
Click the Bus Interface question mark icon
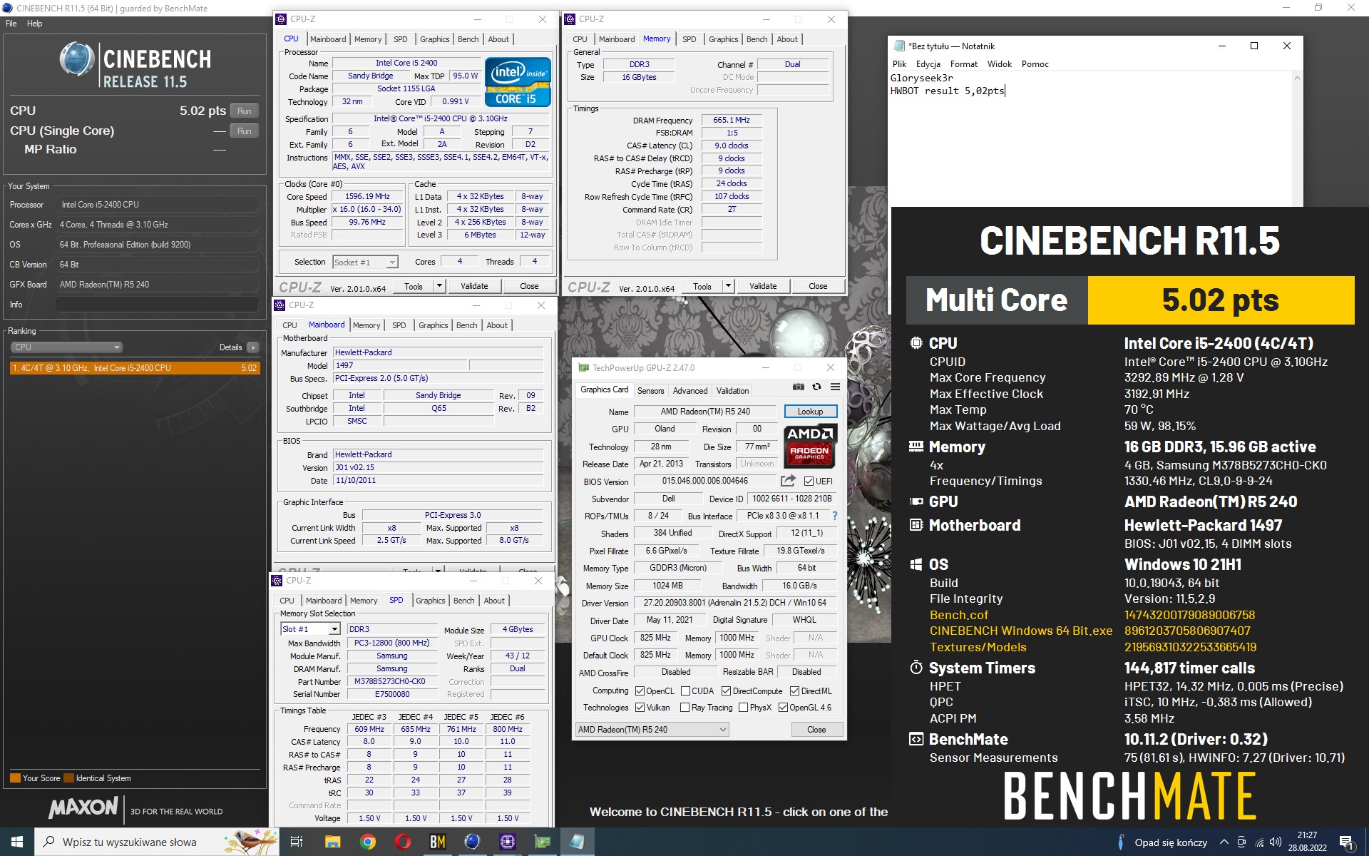pos(835,516)
